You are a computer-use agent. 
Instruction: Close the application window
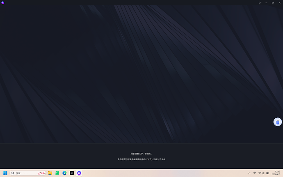tap(279, 2)
